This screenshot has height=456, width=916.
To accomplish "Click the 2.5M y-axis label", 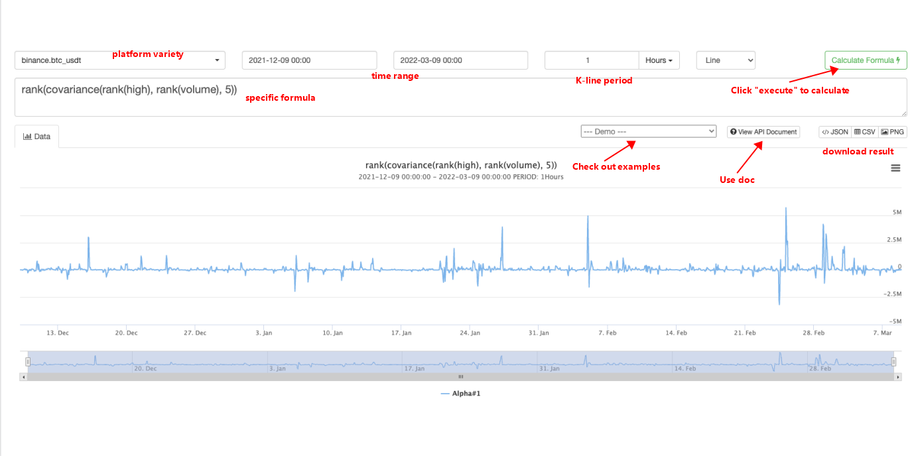I will 895,239.
